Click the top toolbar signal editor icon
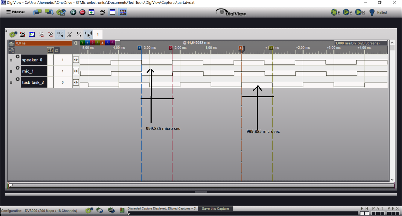Screen dimensions: 402x216 [x=102, y=12]
